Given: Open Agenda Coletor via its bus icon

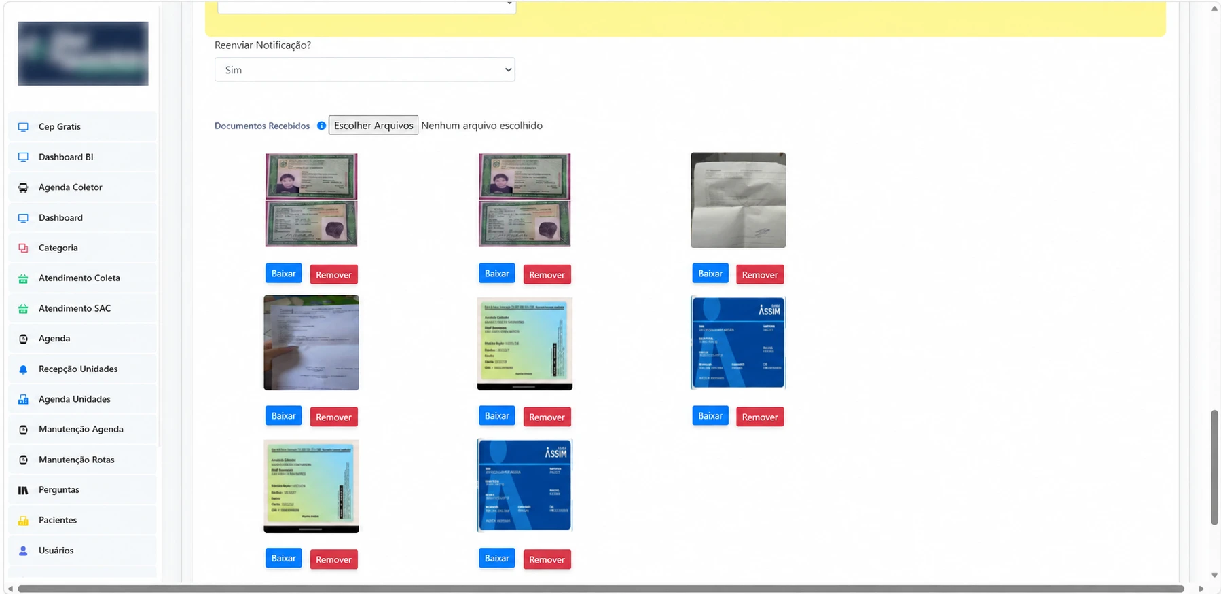Looking at the screenshot, I should [x=23, y=187].
